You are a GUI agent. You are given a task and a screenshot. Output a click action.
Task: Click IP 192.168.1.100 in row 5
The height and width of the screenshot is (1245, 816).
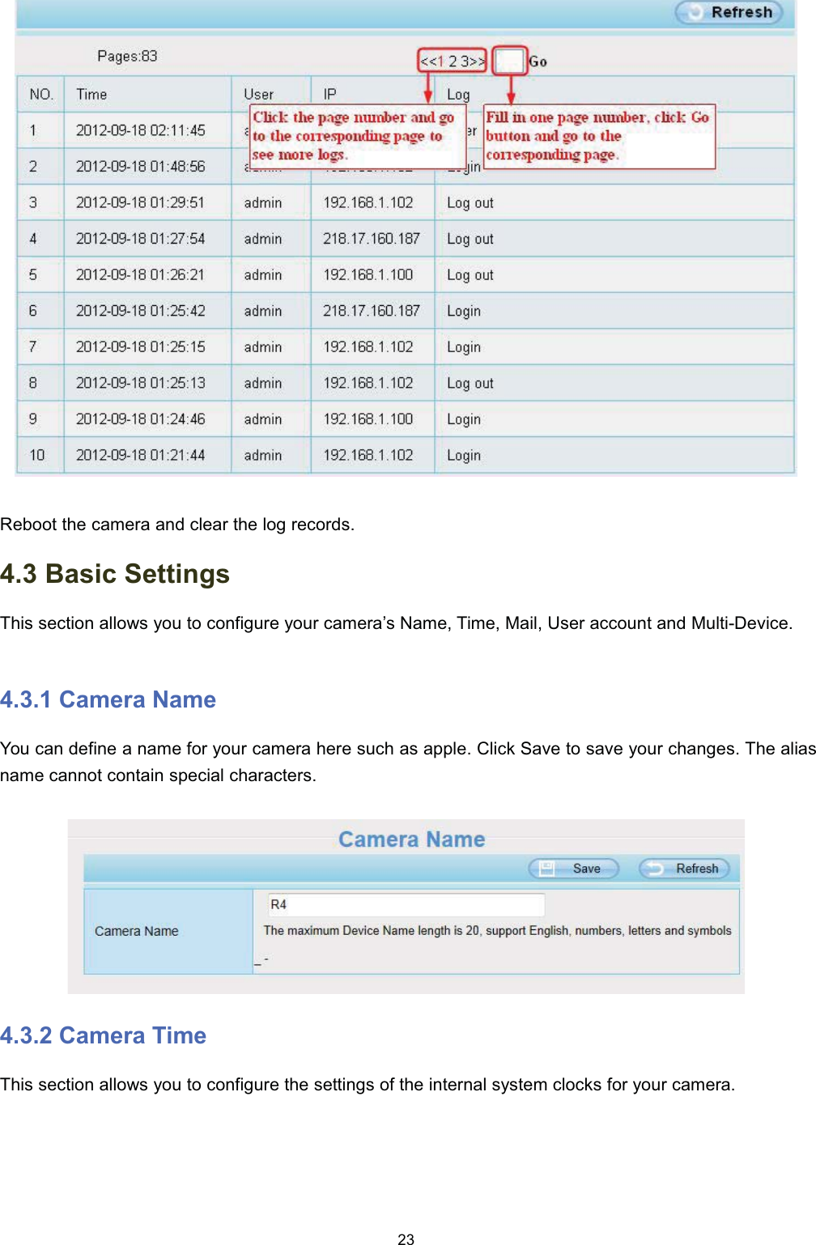click(368, 274)
